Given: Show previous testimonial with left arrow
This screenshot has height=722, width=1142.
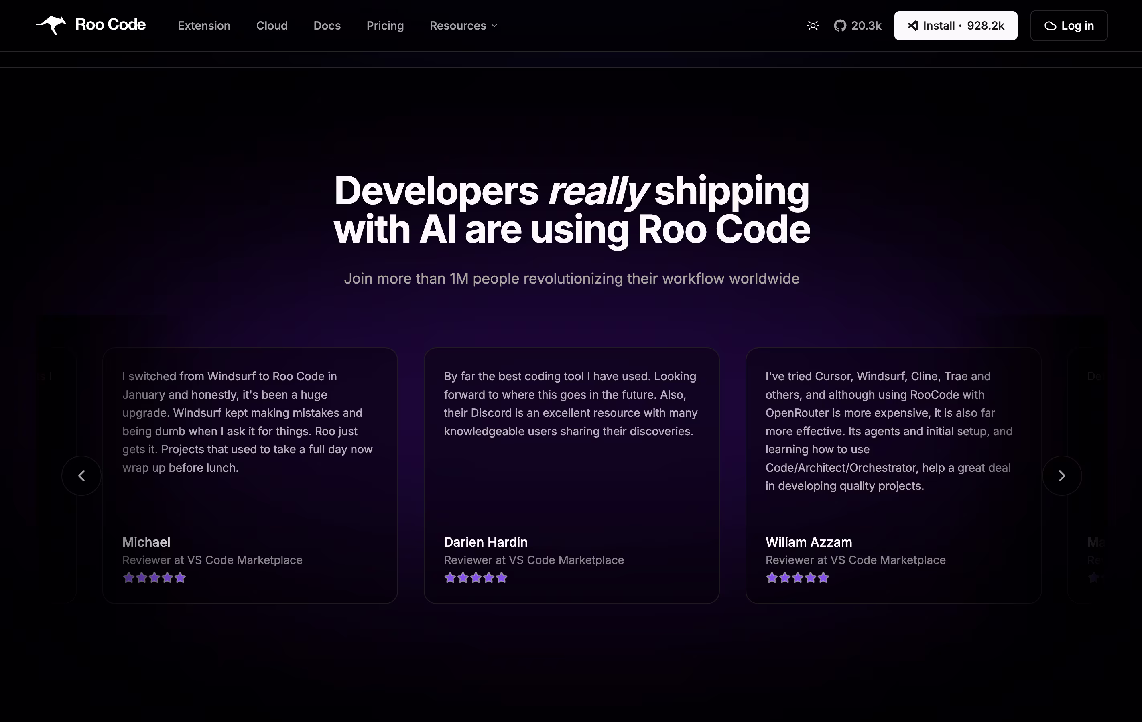Looking at the screenshot, I should (81, 475).
